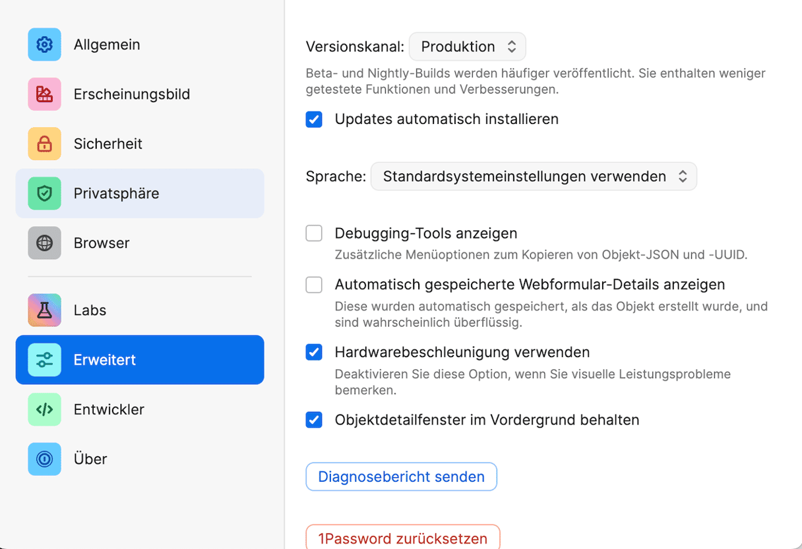Go to the Sicherheit sidebar item
The image size is (802, 549).
pyautogui.click(x=140, y=144)
